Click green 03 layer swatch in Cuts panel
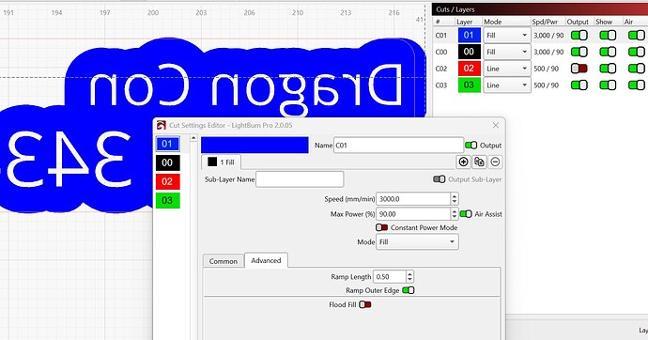The width and height of the screenshot is (648, 340). (x=469, y=85)
